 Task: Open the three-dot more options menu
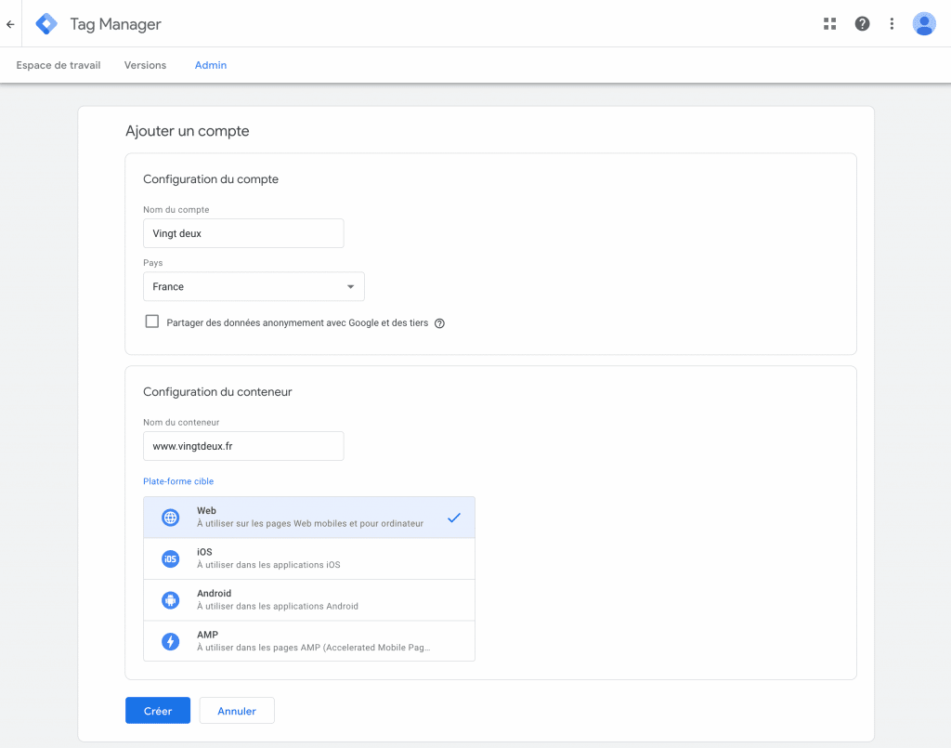click(892, 24)
